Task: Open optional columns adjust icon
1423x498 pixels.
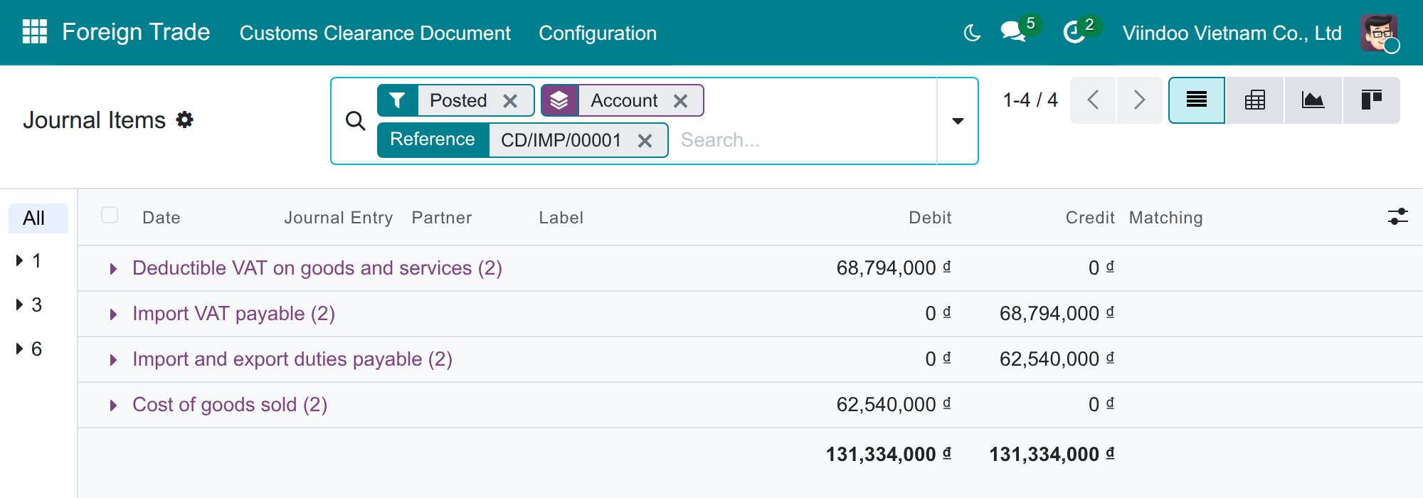Action: pyautogui.click(x=1397, y=217)
